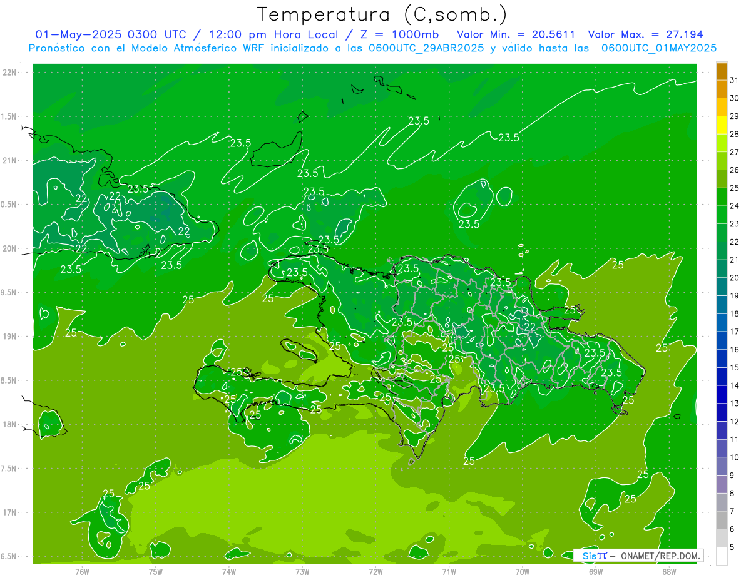The height and width of the screenshot is (580, 751).
Task: Click the 'ONAMET/REP.DOM.' credit label
Action: point(661,556)
